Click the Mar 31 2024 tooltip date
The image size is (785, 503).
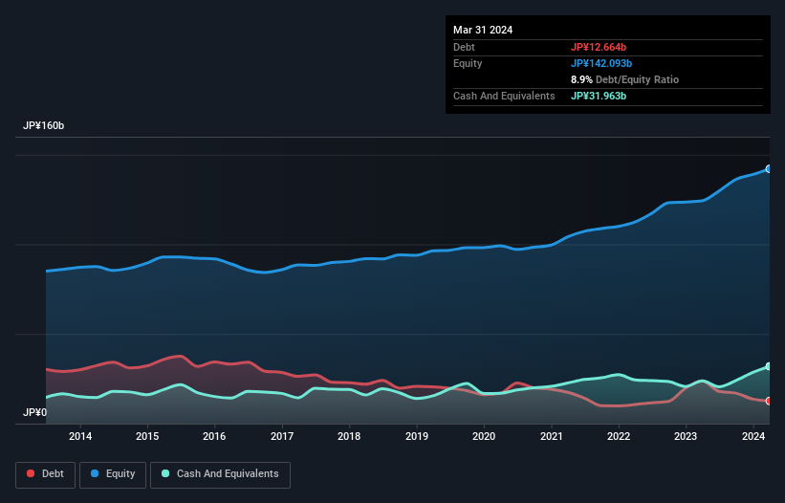(483, 30)
